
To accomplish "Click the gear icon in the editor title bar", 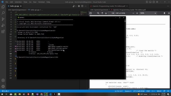I will pyautogui.click(x=79, y=6).
